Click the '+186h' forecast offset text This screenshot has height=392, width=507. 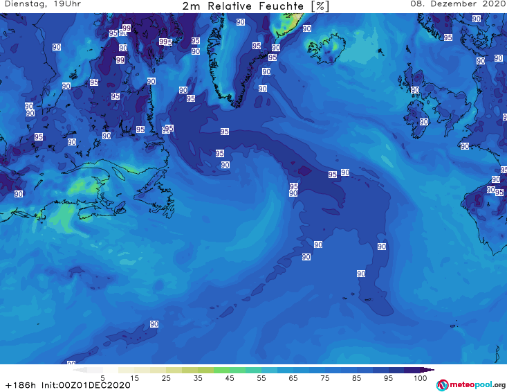[x=21, y=385]
